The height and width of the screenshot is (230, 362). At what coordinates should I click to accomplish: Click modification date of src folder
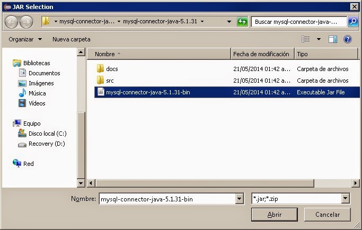[262, 81]
